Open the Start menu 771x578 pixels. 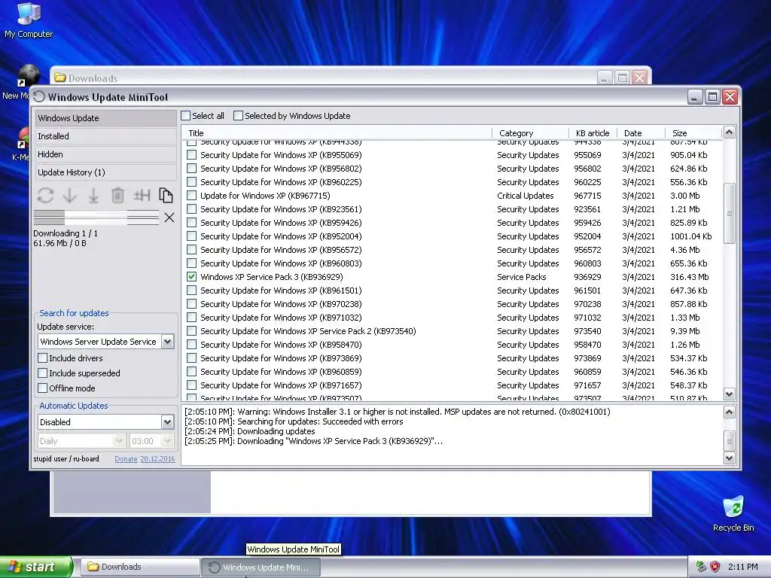coord(36,567)
